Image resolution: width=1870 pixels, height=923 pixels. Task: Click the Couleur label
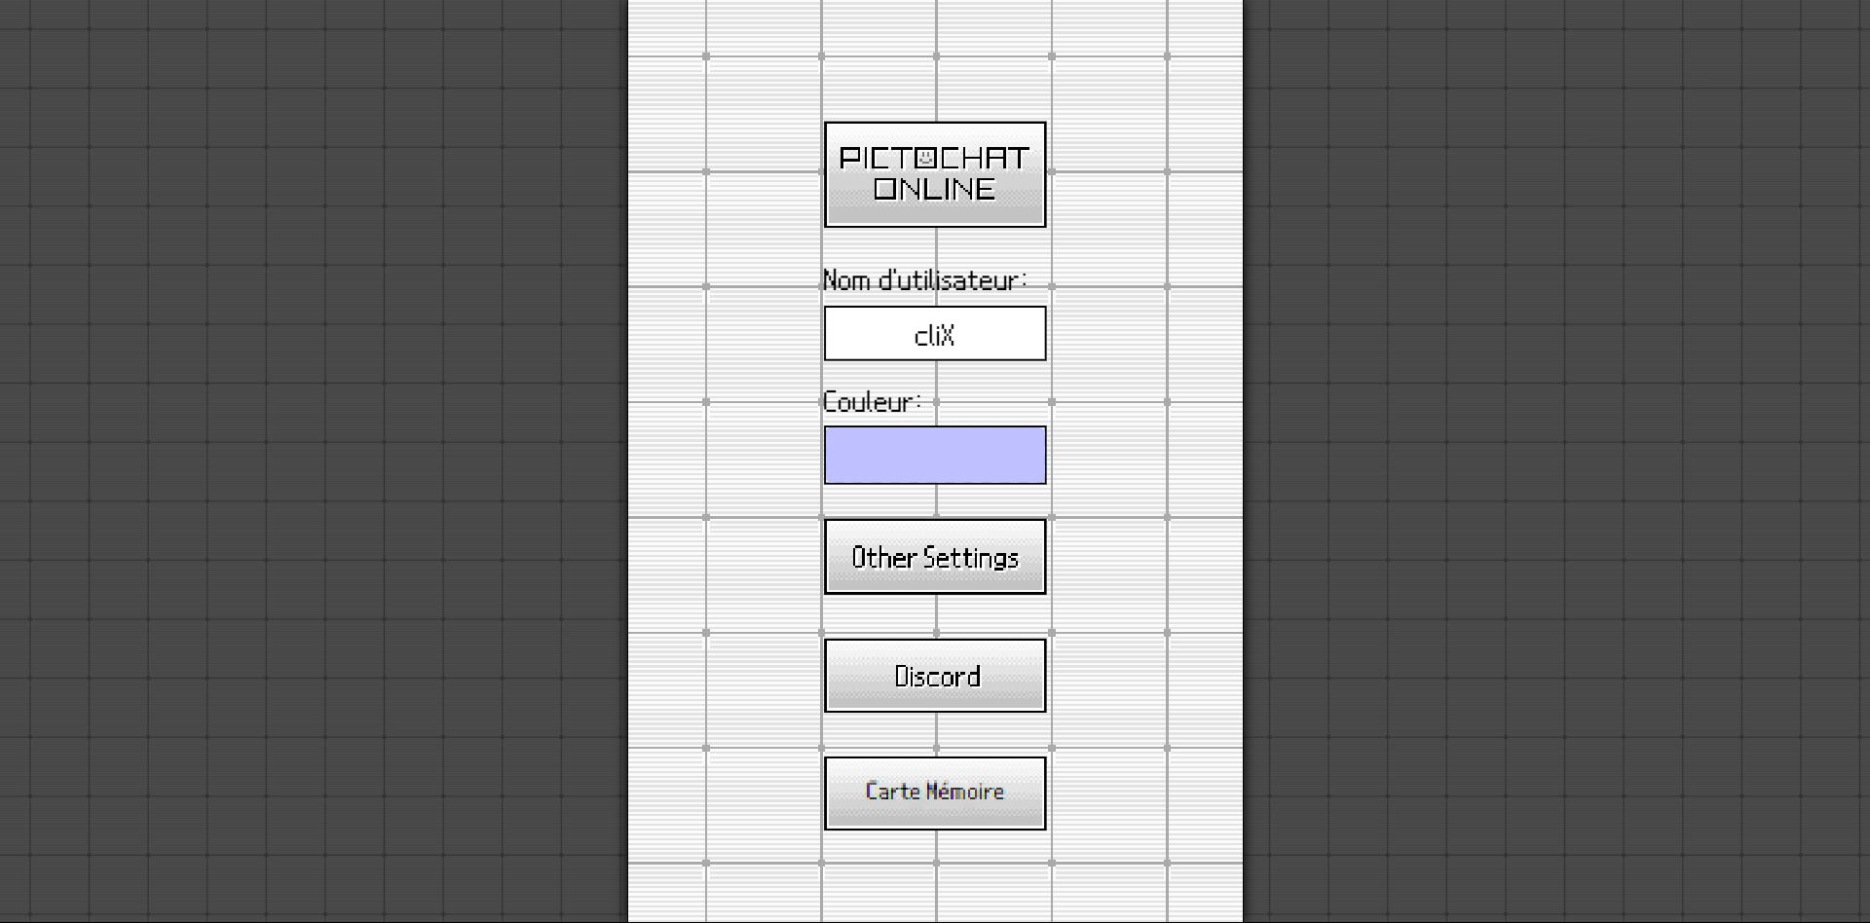[872, 401]
